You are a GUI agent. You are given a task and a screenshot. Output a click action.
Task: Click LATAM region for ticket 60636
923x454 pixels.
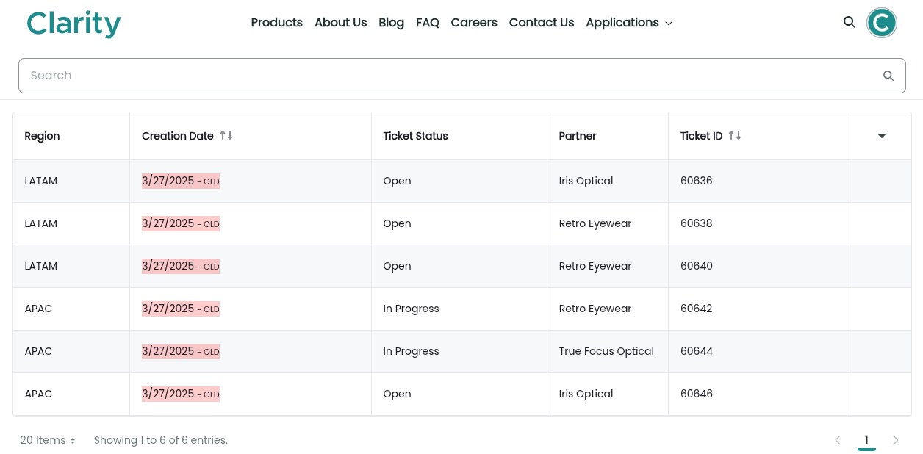click(40, 181)
